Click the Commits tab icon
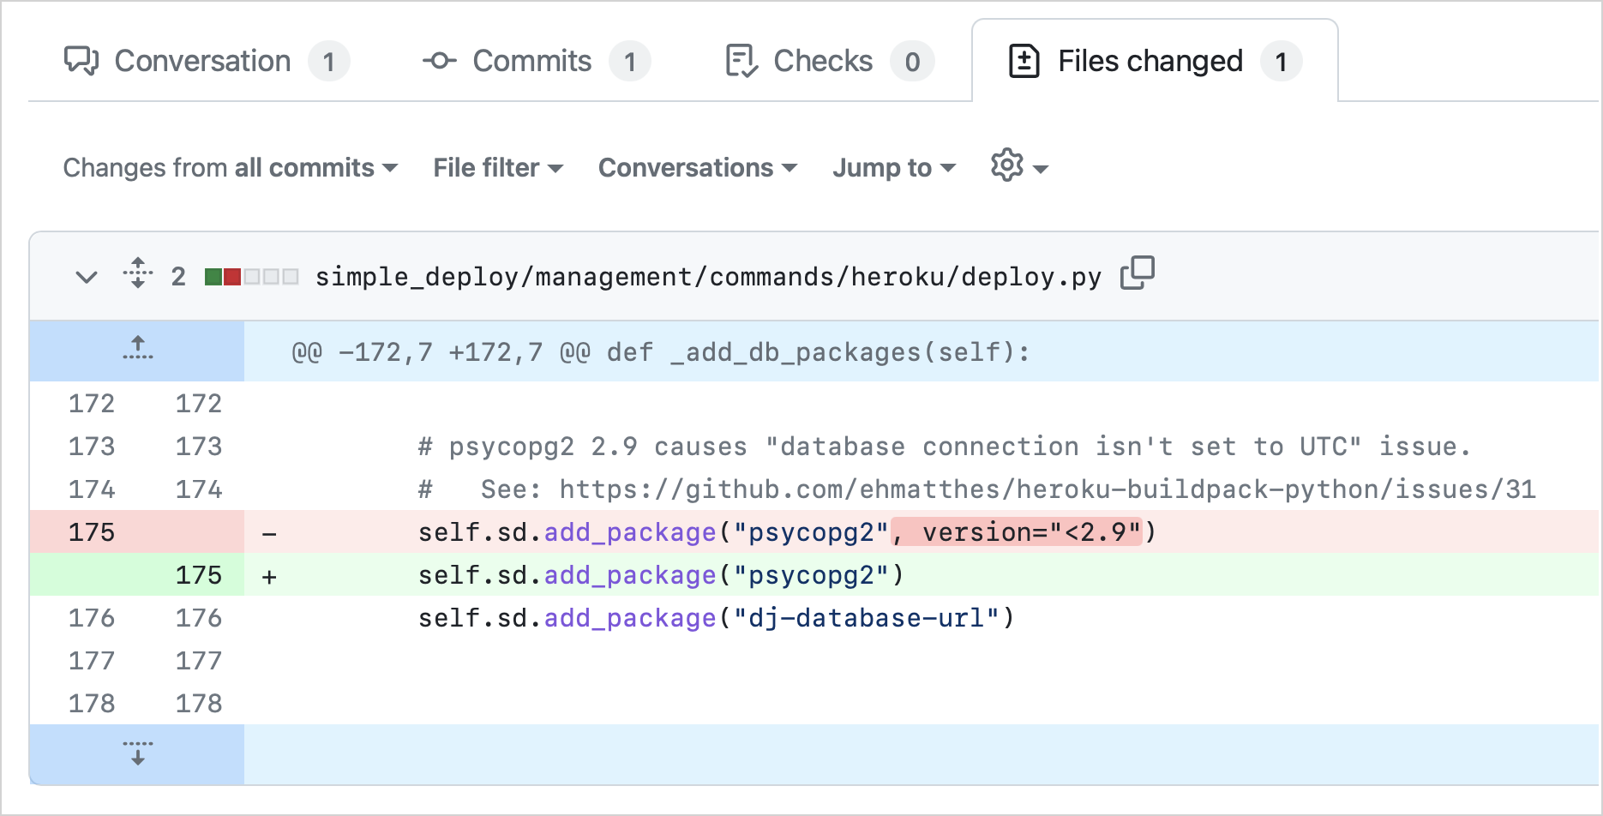The width and height of the screenshot is (1603, 816). tap(439, 61)
